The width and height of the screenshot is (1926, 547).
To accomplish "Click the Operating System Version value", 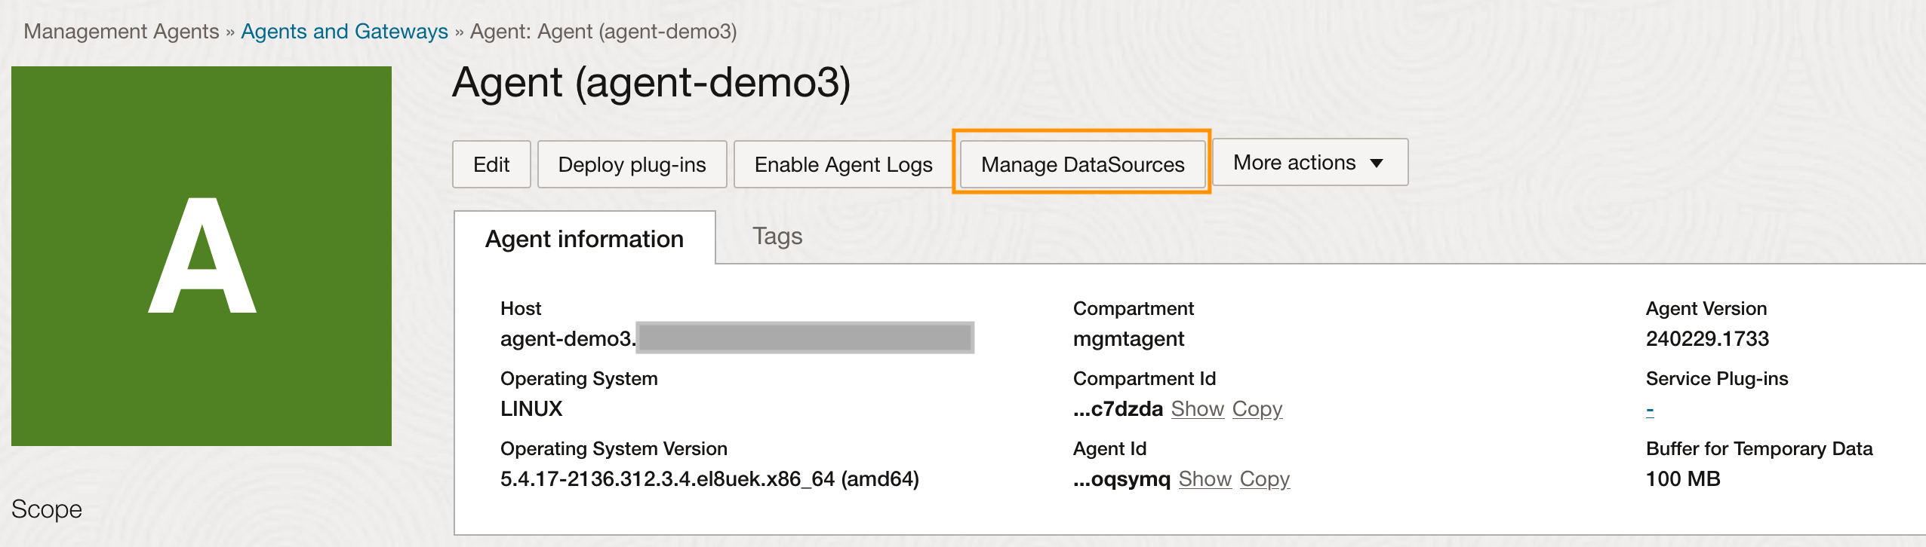I will click(709, 479).
